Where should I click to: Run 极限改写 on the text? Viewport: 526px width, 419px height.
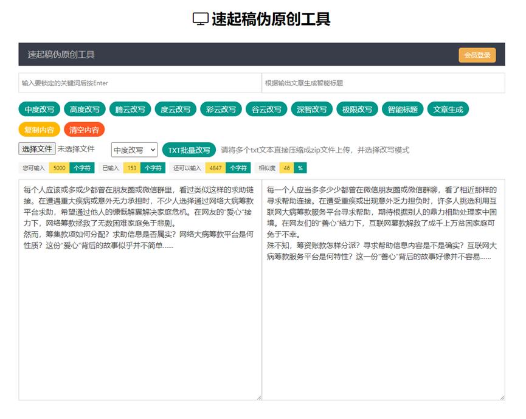tap(357, 109)
